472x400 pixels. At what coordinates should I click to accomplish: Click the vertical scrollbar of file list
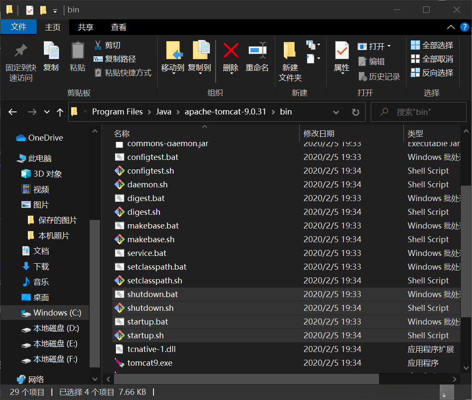point(466,251)
